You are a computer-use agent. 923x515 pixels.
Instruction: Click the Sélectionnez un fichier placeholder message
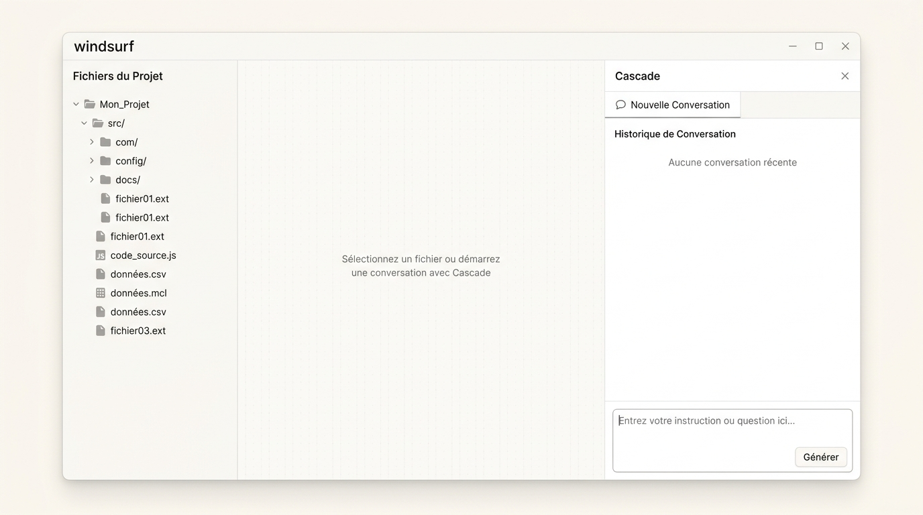click(421, 266)
